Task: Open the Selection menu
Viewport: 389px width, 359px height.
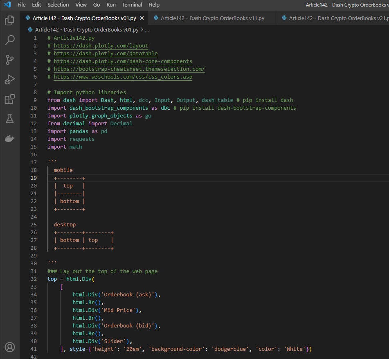Action: (58, 5)
